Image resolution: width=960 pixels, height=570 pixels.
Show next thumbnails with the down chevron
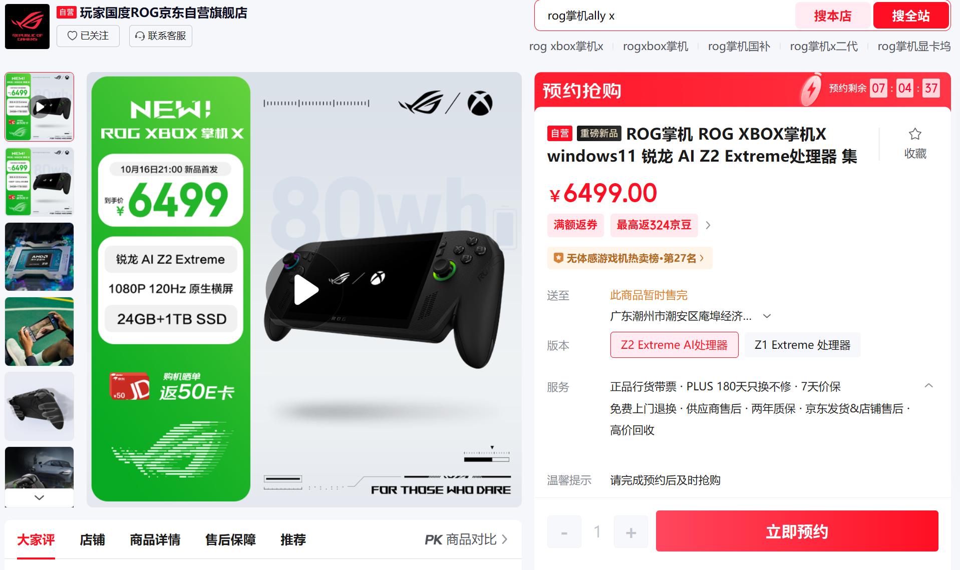coord(40,497)
